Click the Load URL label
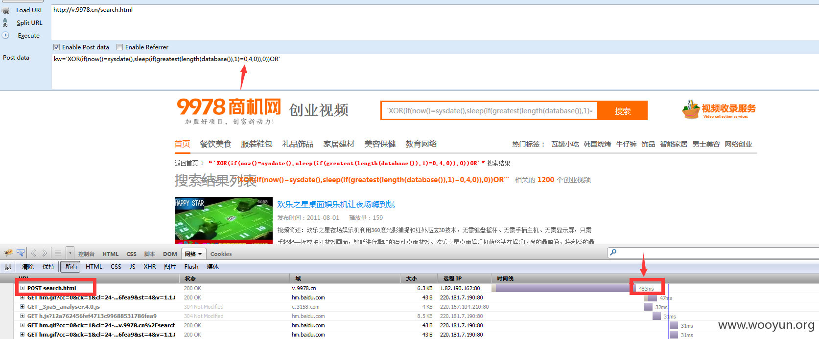This screenshot has width=819, height=339. click(x=29, y=10)
